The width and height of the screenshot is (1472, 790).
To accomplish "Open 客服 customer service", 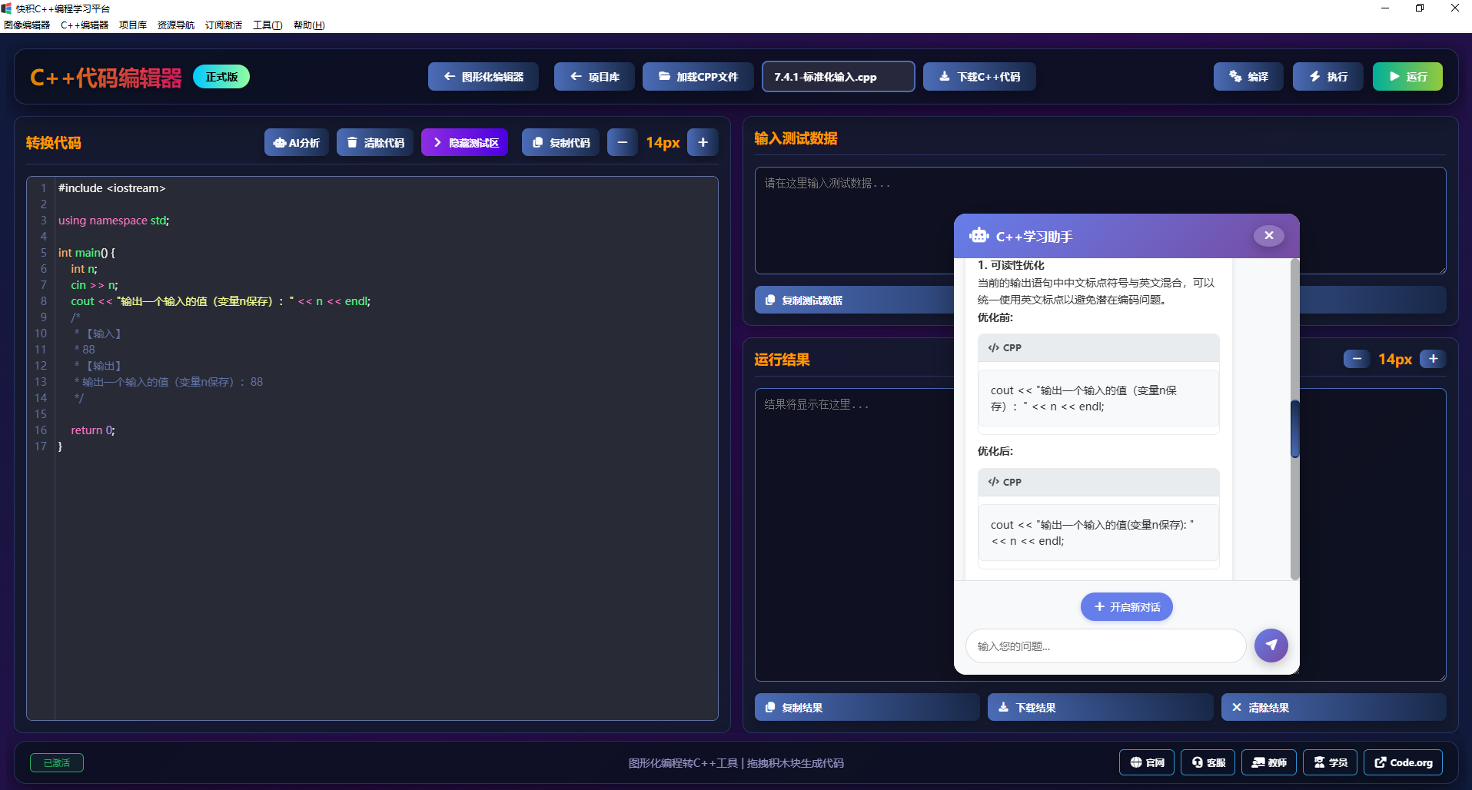I will click(x=1208, y=762).
